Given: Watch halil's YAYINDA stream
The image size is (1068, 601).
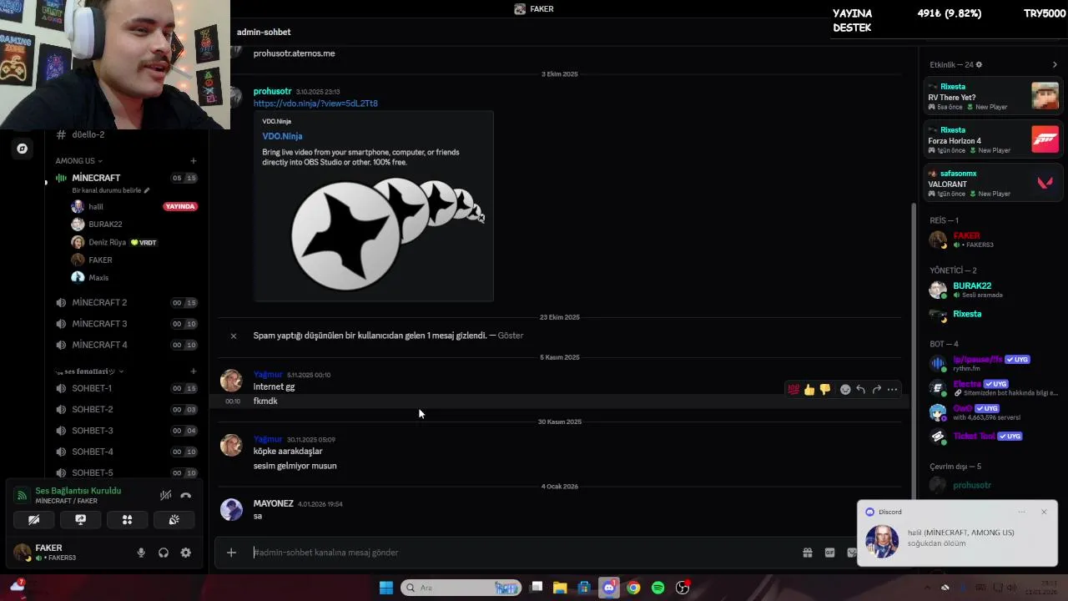Looking at the screenshot, I should (x=180, y=206).
